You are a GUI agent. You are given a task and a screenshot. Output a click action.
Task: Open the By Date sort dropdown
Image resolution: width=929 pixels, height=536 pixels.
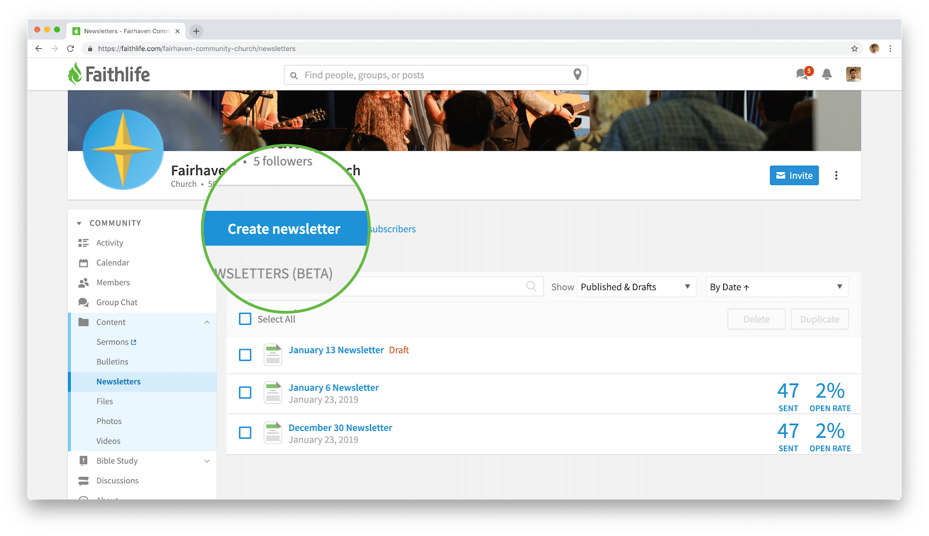click(777, 287)
